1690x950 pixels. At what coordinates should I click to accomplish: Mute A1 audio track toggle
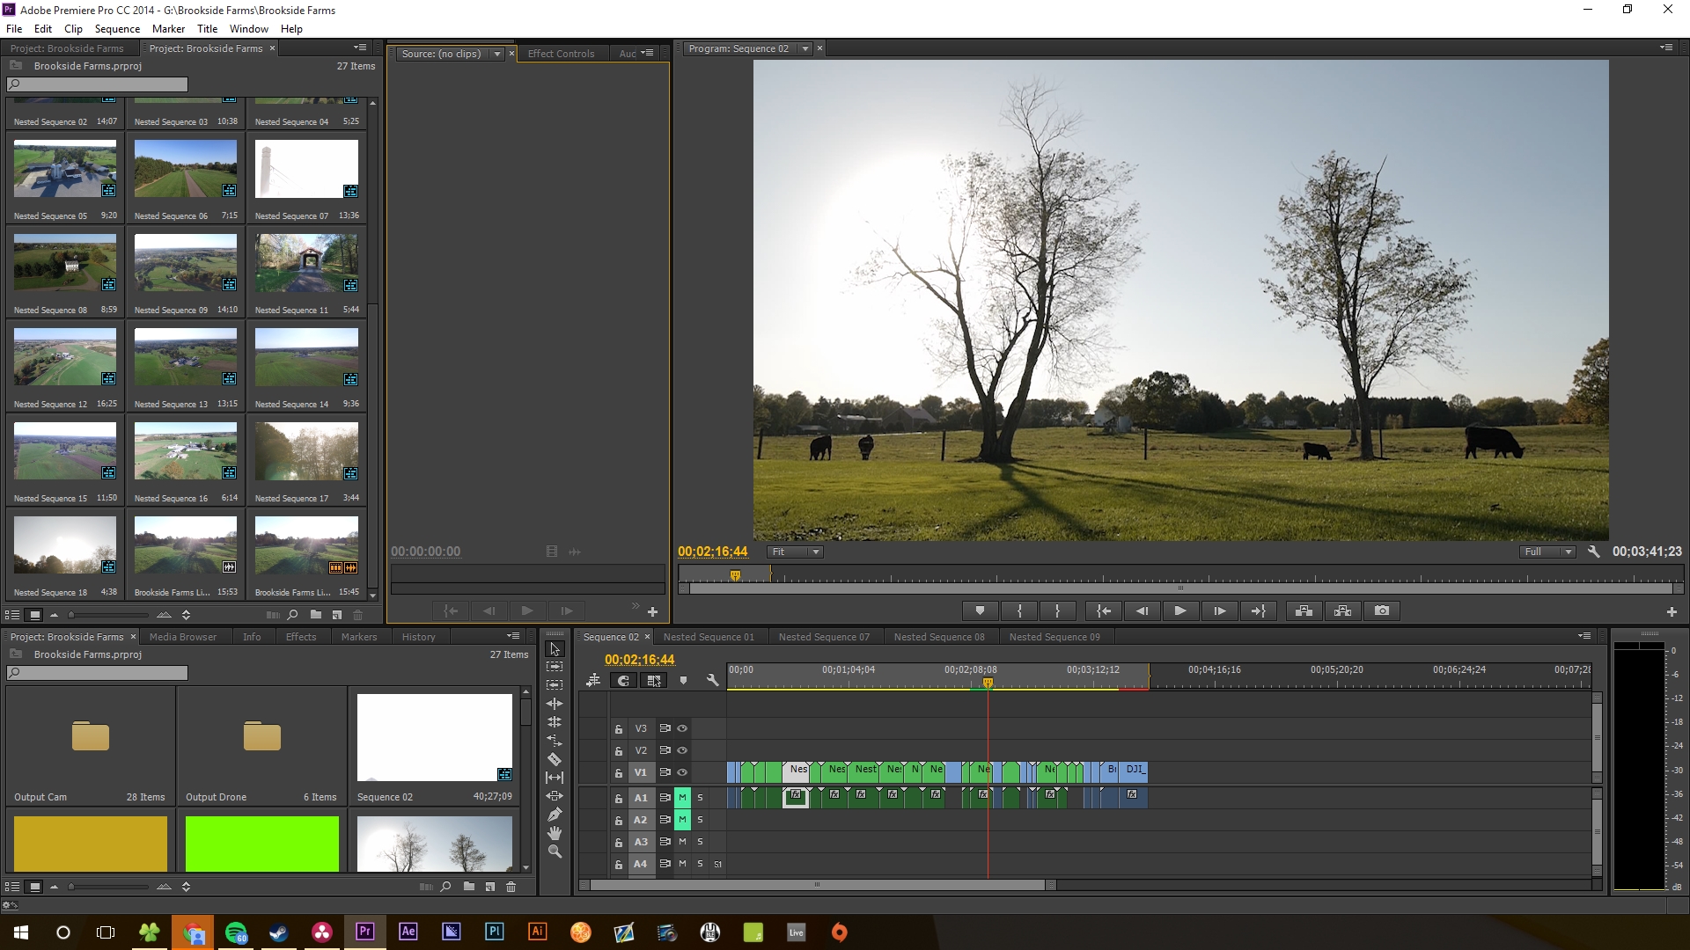coord(682,797)
